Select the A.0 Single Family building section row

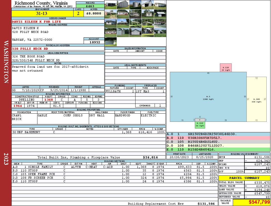114,167
